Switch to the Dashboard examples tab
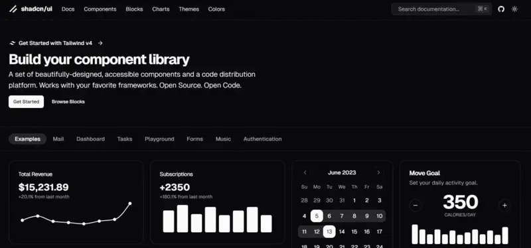 point(90,139)
